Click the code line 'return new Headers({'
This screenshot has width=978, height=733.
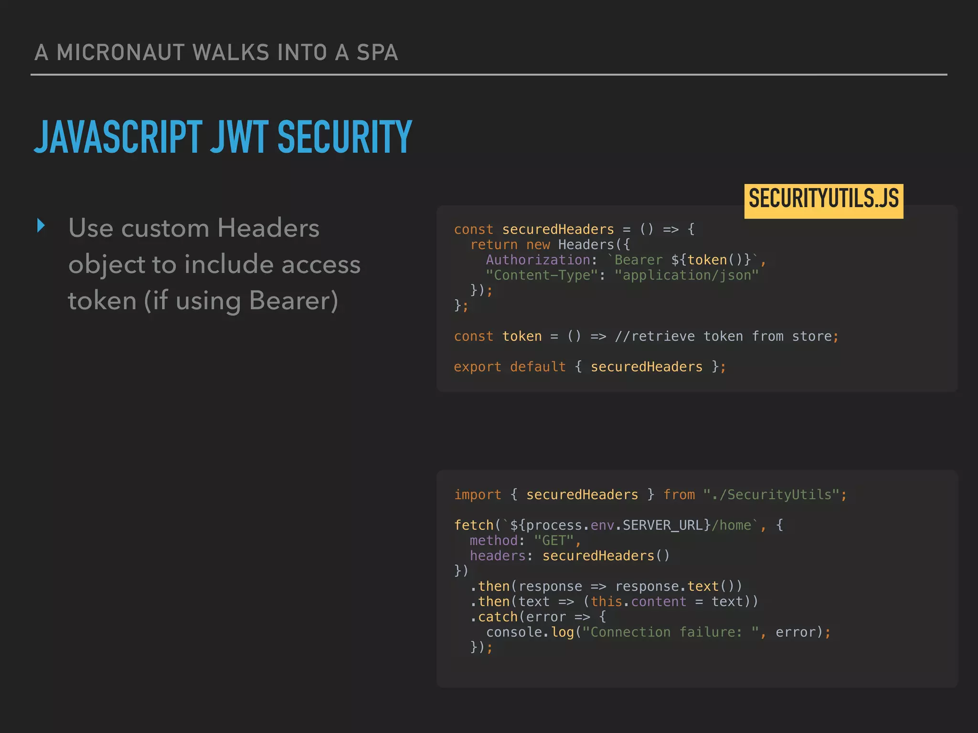coord(550,245)
